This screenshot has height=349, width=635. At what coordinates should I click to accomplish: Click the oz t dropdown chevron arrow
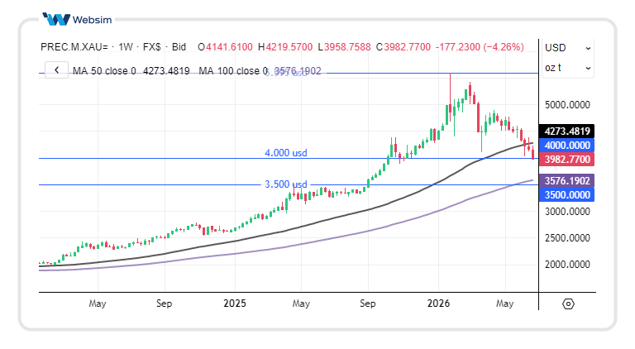588,69
